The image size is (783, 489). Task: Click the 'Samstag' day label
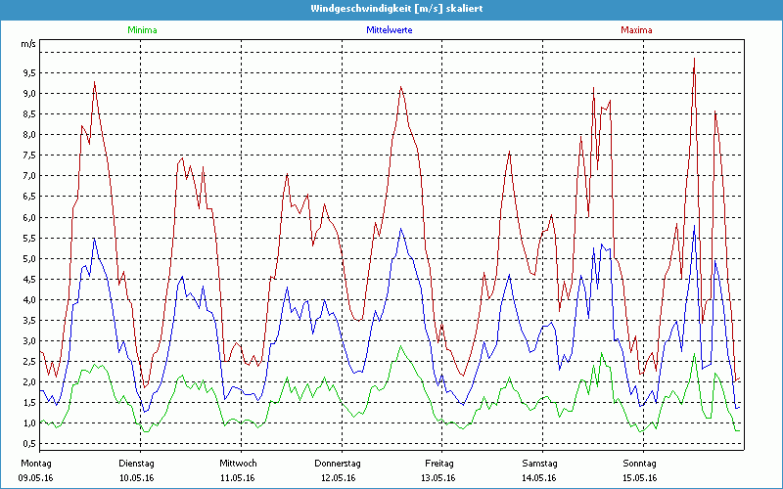click(540, 464)
